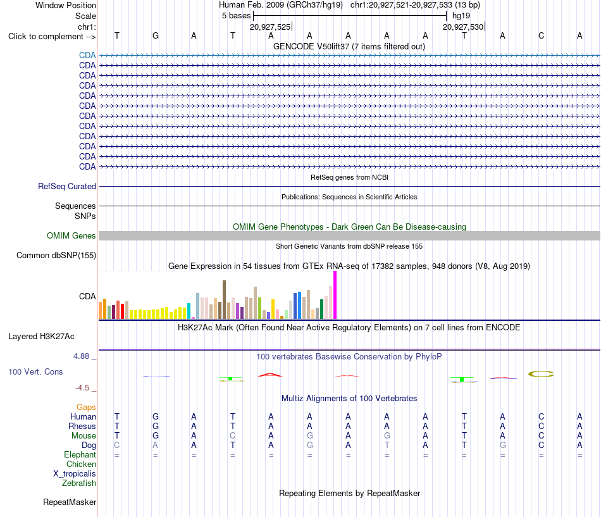Click the CDA label of GTEx track

[x=87, y=297]
